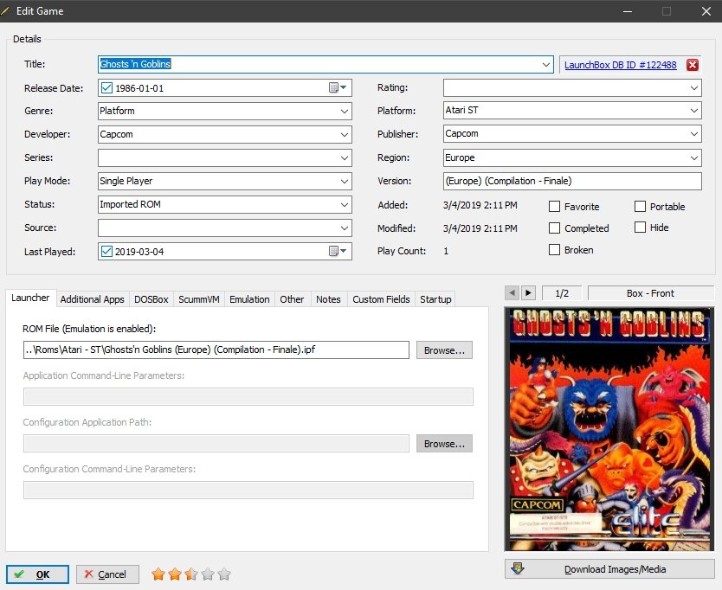
Task: Browse for Configuration Application Path
Action: point(444,444)
